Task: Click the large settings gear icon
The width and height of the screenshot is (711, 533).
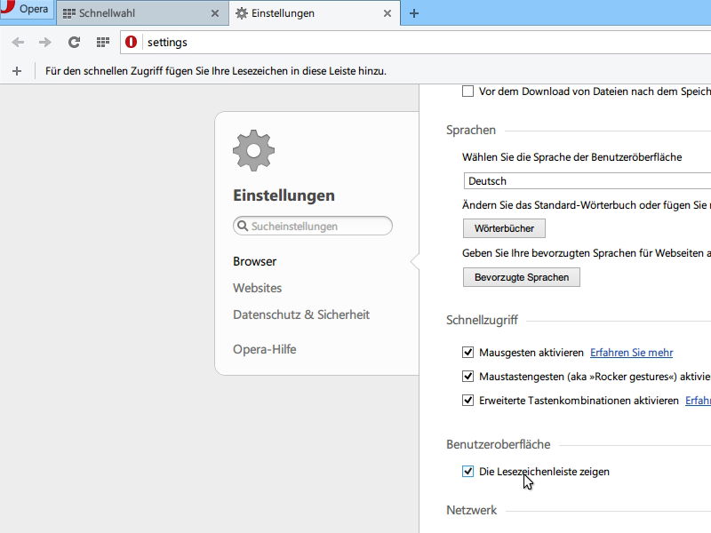Action: (253, 150)
